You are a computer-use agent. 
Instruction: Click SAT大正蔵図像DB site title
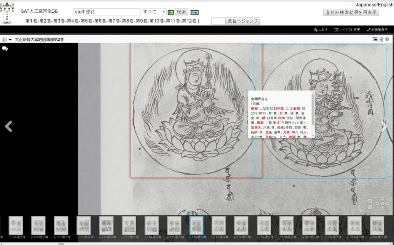pos(39,11)
